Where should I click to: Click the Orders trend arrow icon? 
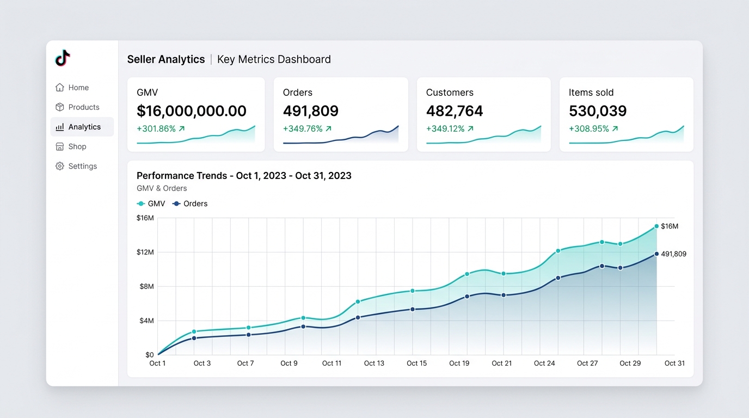coord(329,129)
